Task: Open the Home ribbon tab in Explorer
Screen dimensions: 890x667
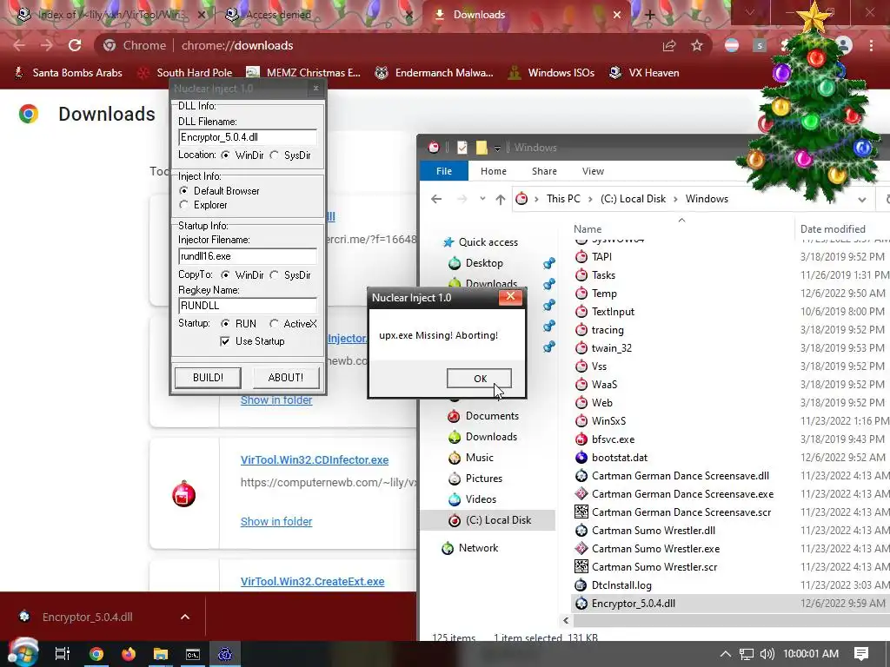Action: pos(494,171)
